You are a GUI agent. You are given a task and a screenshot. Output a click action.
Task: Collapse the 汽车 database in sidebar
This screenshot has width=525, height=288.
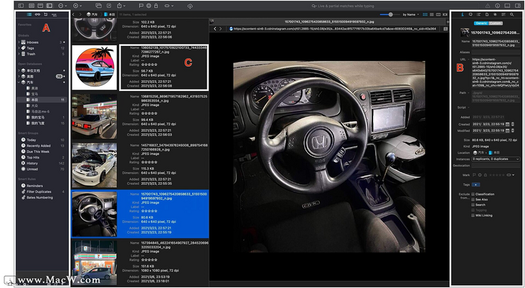click(x=19, y=82)
